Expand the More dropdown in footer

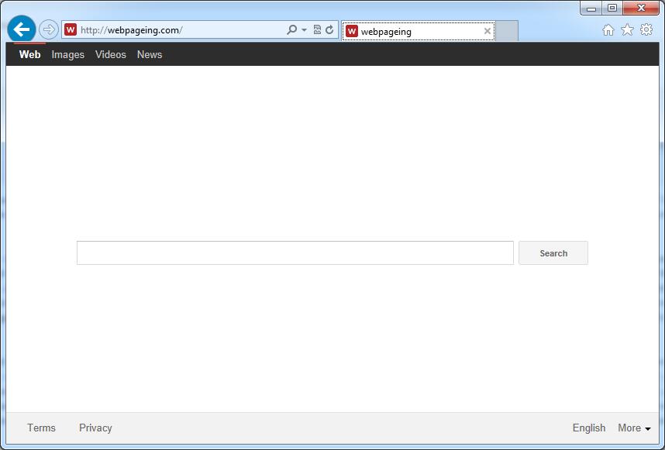point(634,428)
